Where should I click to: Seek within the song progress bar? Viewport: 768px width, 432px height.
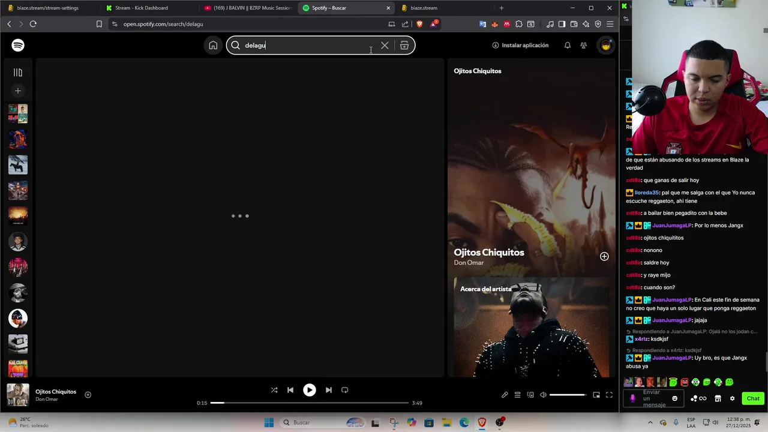tap(310, 403)
